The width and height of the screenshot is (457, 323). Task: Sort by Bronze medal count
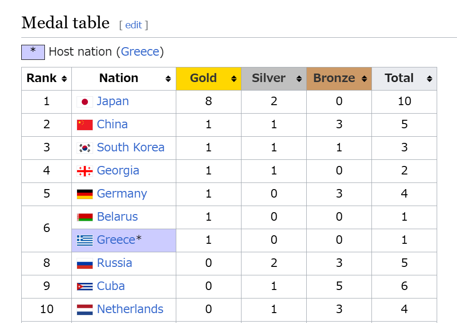click(364, 79)
